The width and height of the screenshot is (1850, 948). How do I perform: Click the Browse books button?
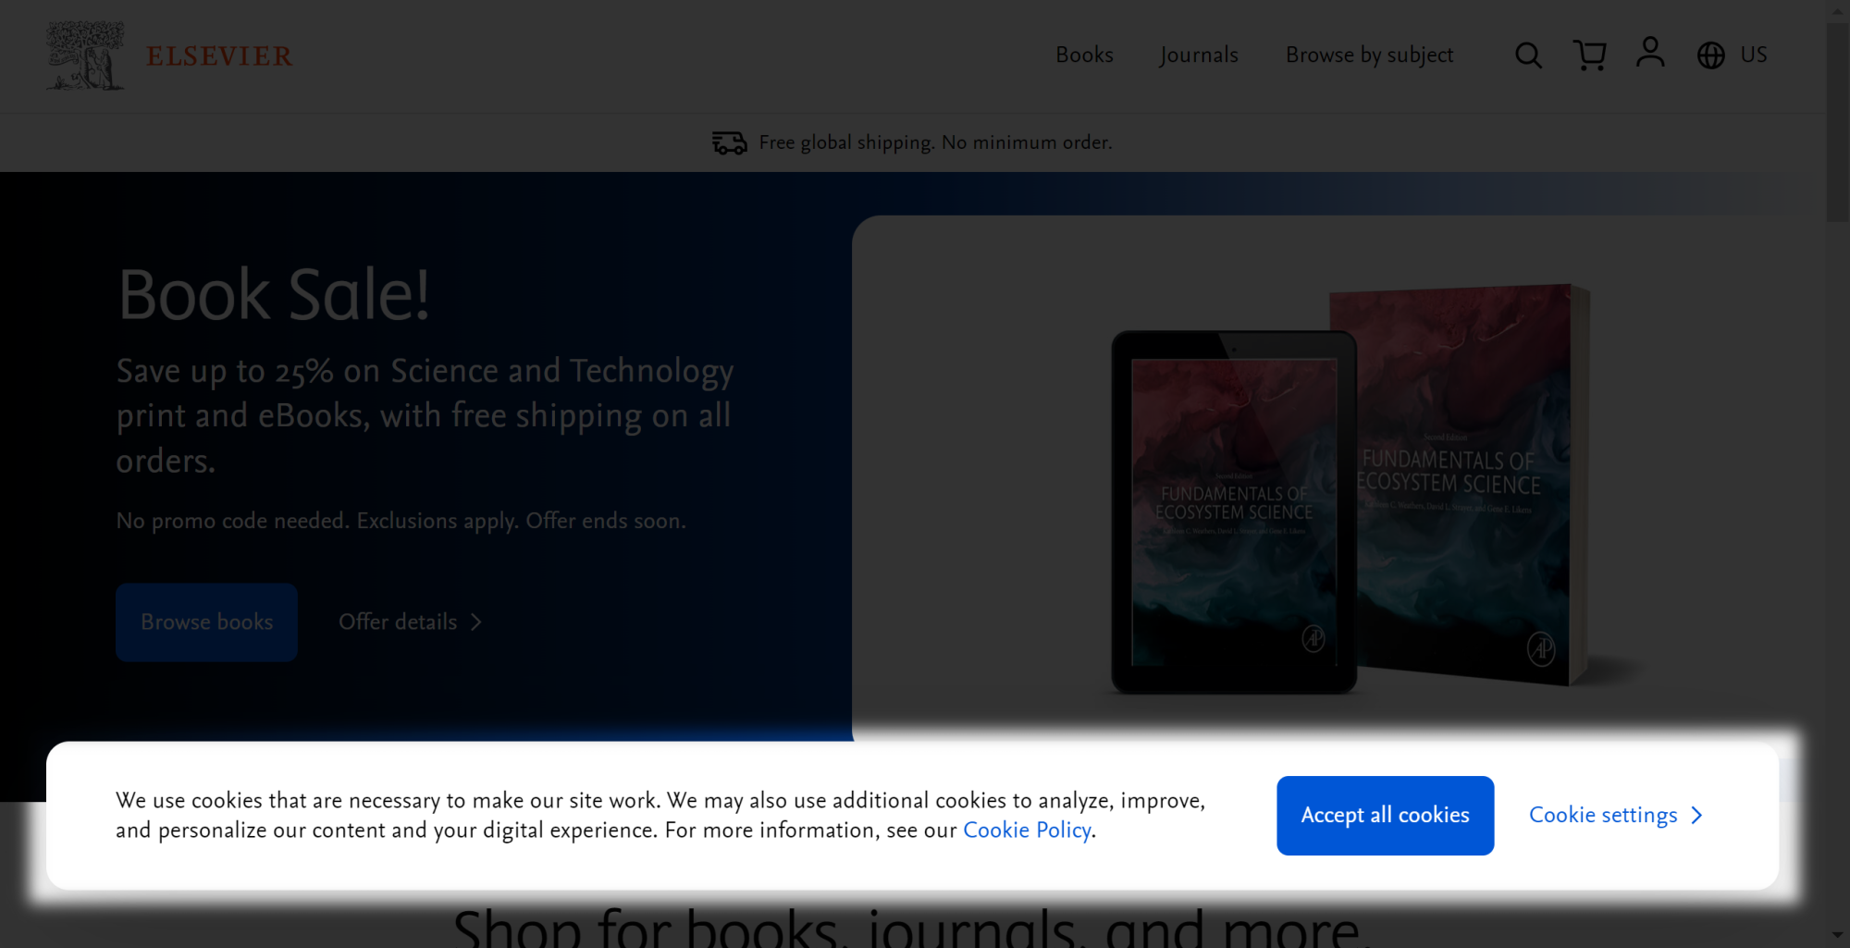pyautogui.click(x=205, y=622)
